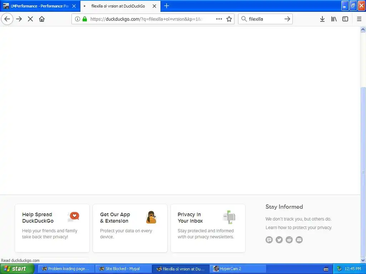The image size is (366, 274).
Task: Switch to the LMPerformance tab
Action: pos(40,6)
